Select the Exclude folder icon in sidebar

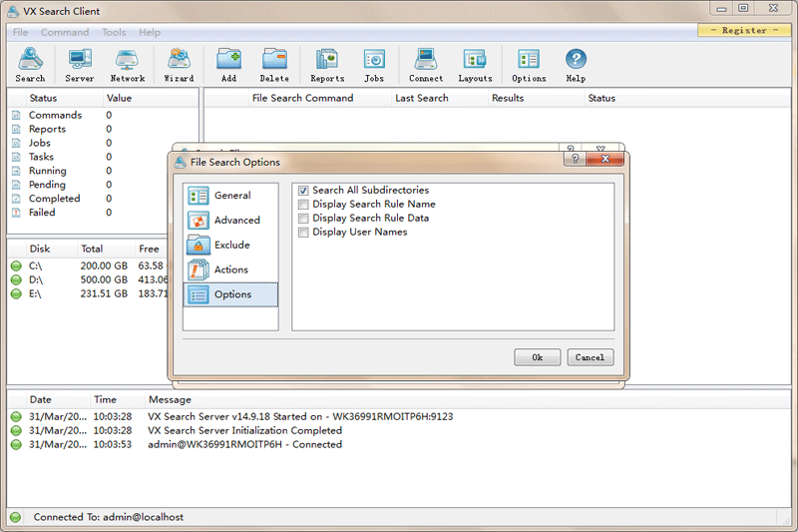pyautogui.click(x=198, y=245)
